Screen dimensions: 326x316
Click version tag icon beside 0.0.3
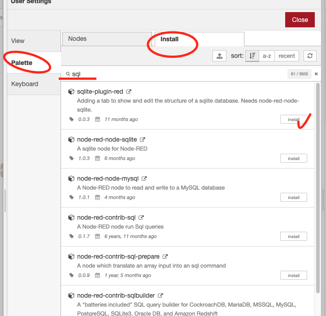71,119
